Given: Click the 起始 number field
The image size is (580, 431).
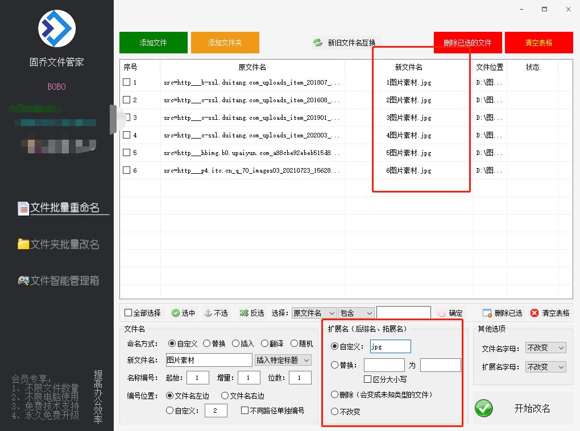Looking at the screenshot, I should click(198, 378).
